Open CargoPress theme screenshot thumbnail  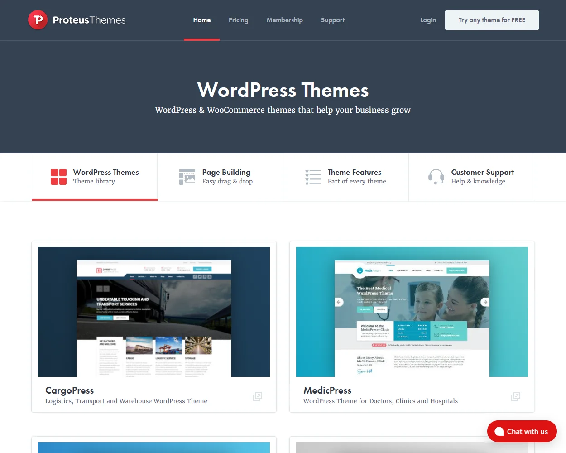click(x=154, y=312)
